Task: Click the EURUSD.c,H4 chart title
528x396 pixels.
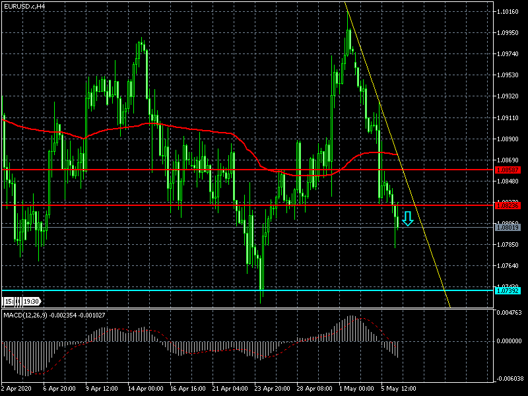Action: point(25,6)
